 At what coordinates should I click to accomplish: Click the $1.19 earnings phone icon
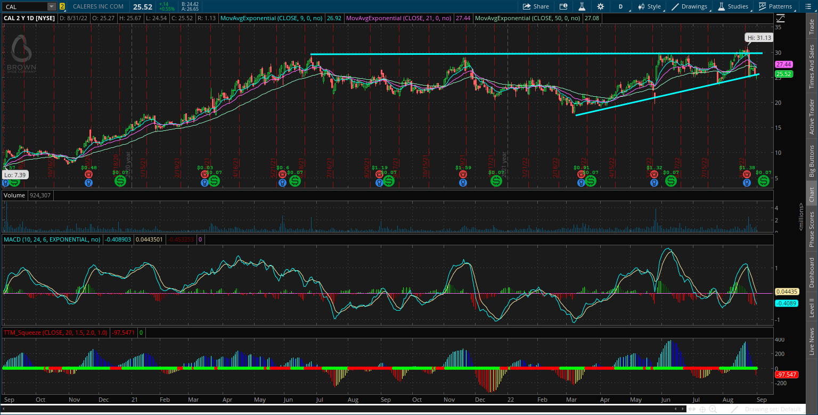coord(379,174)
